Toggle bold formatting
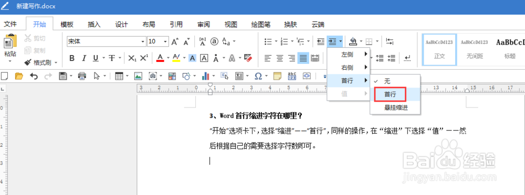 coord(71,58)
